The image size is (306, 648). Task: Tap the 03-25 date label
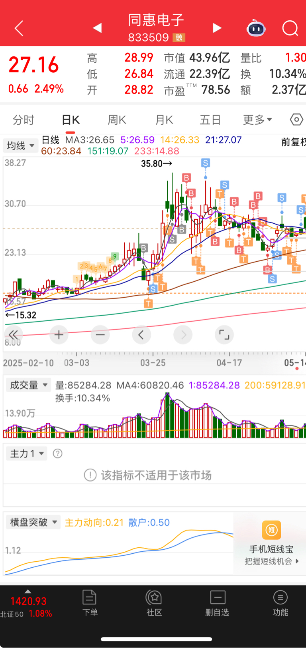click(x=153, y=363)
